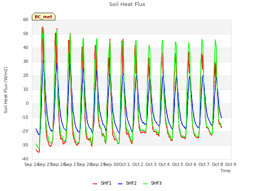The width and height of the screenshot is (255, 191).
Task: Click the blue SHF2 legend swatch
Action: (120, 184)
